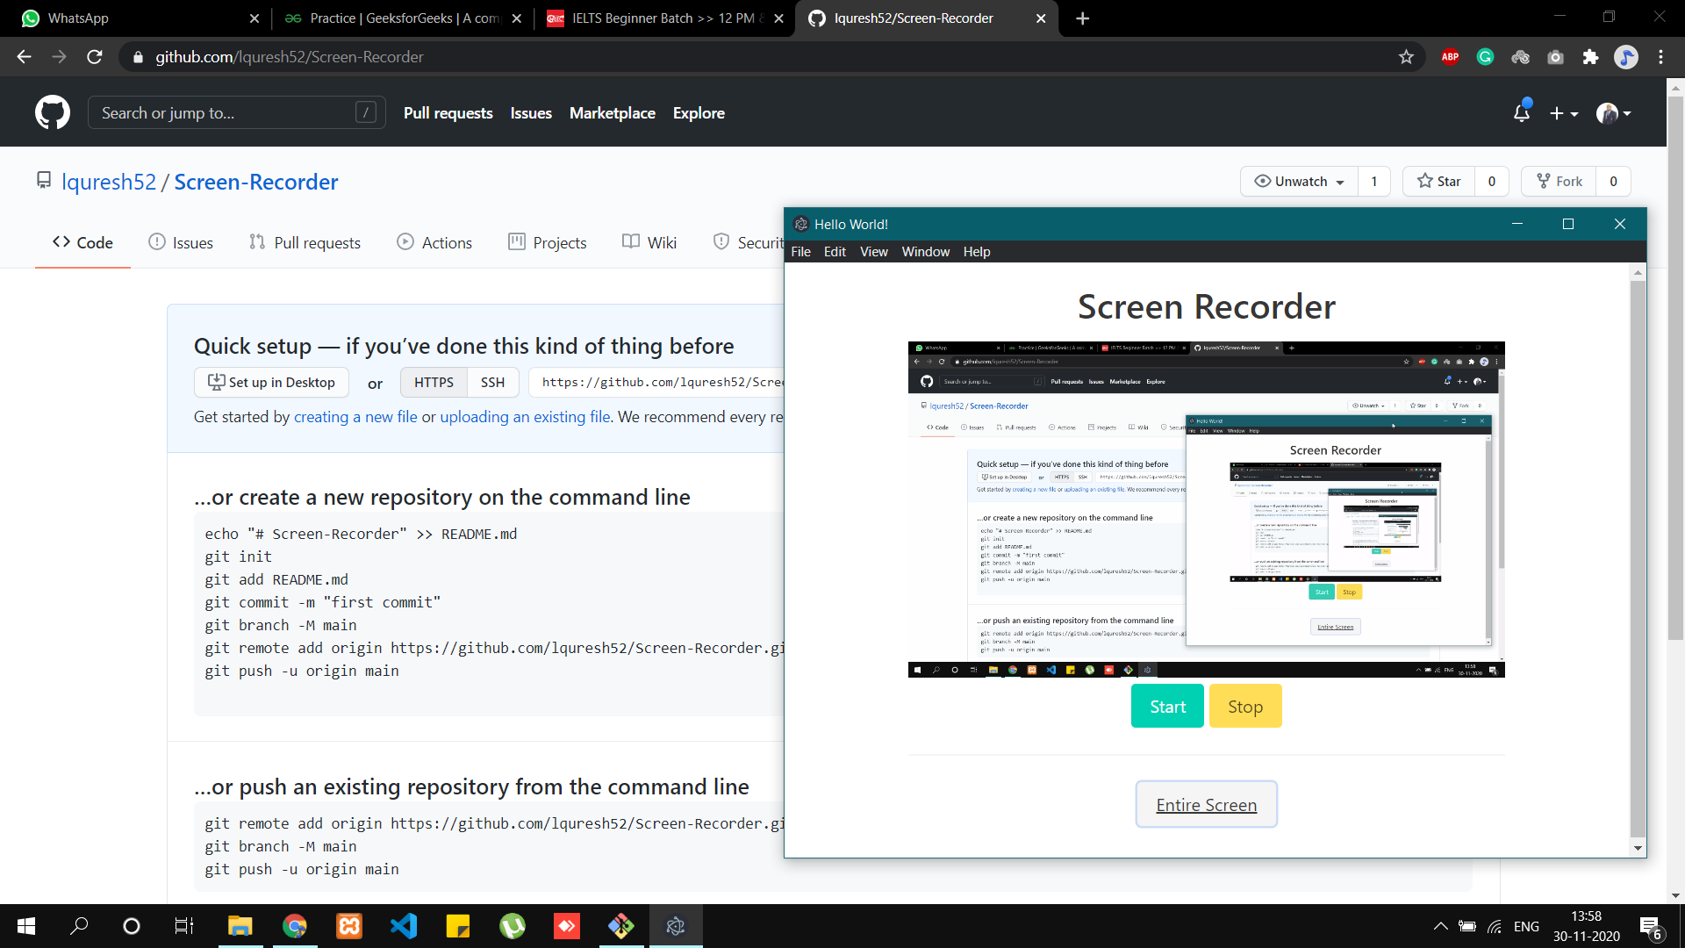
Task: Open the plus create-new dropdown
Action: [1563, 113]
